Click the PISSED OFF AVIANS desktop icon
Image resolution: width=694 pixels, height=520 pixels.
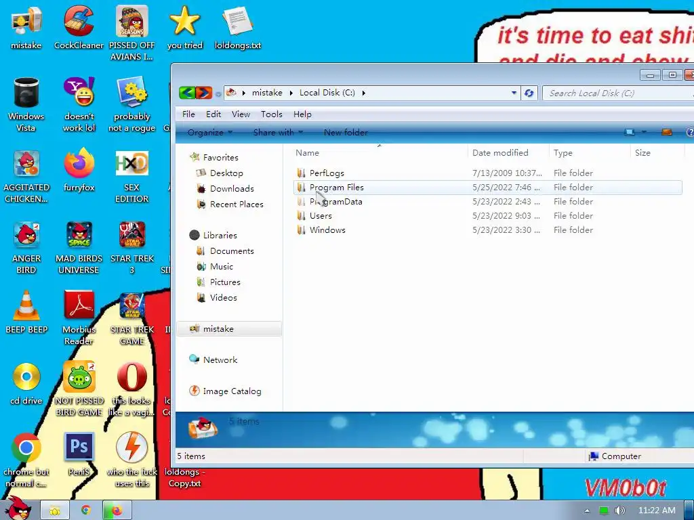pos(132,33)
